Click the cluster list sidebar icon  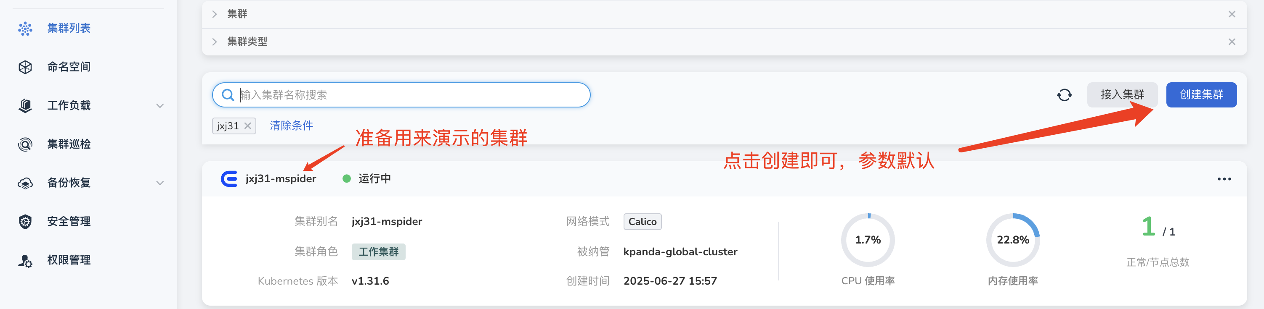coord(25,29)
